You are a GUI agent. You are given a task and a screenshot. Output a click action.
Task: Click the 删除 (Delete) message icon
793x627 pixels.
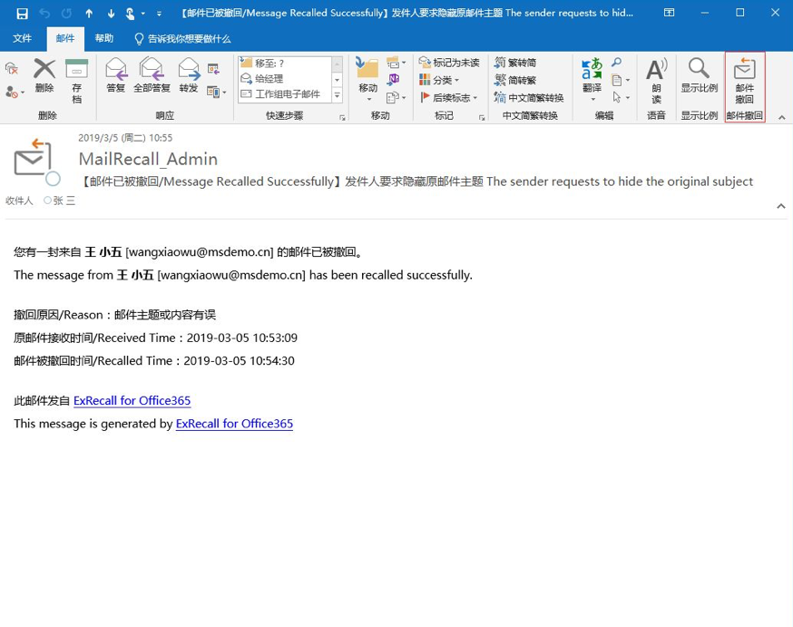tap(44, 75)
